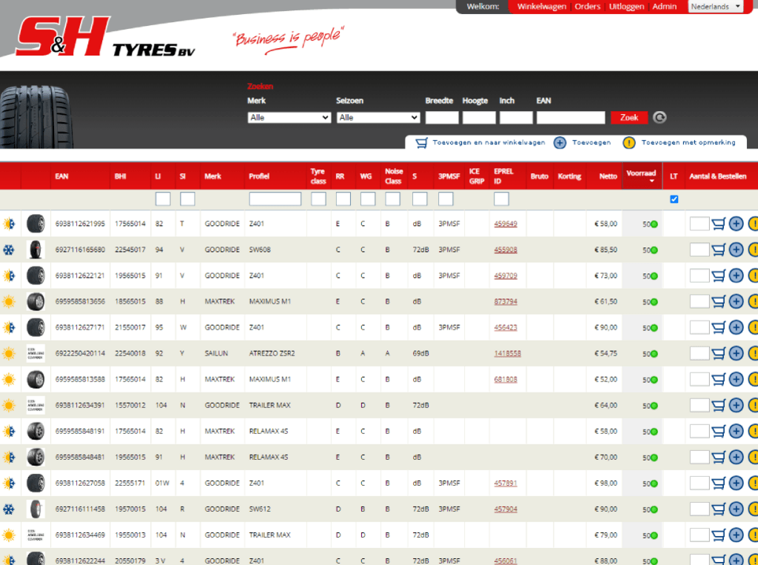
Task: Click winter snowflake icon for SW608 row
Action: pos(9,250)
